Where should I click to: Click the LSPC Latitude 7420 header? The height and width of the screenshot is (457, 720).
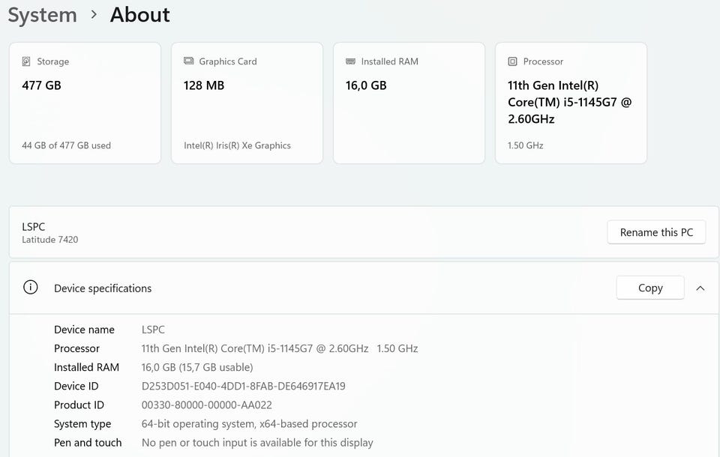pyautogui.click(x=49, y=233)
